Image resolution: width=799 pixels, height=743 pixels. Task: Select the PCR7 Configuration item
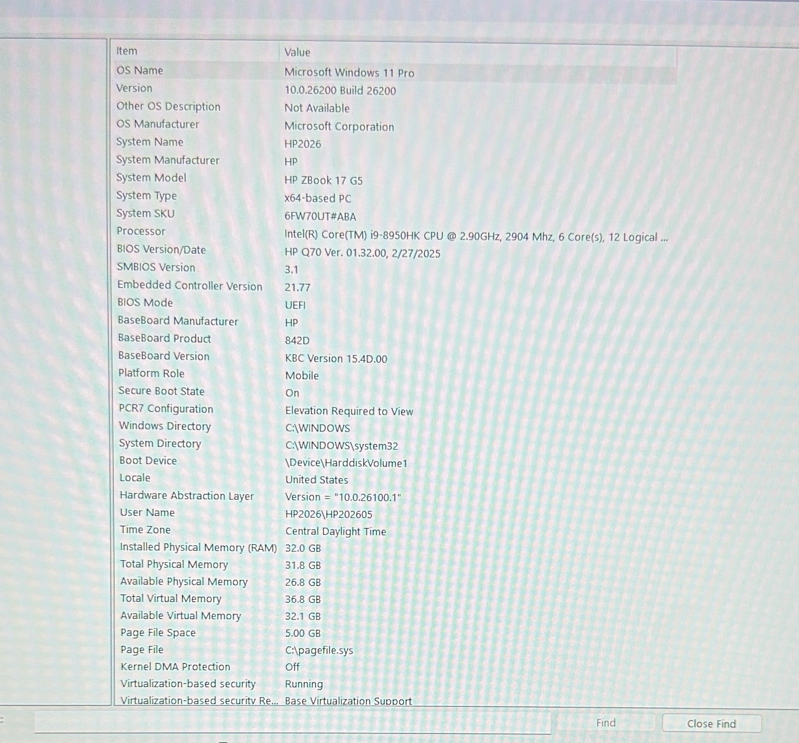[166, 408]
